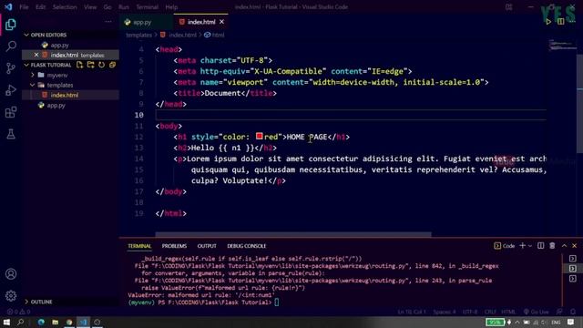
Task: Collapse all folders in Explorer
Action: [112, 65]
